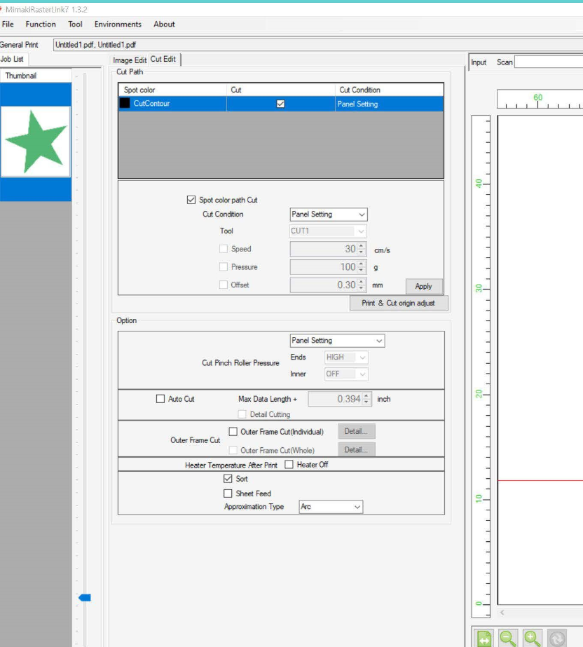Image resolution: width=583 pixels, height=647 pixels.
Task: Click the blue thumbnail size slider handle
Action: pos(85,597)
